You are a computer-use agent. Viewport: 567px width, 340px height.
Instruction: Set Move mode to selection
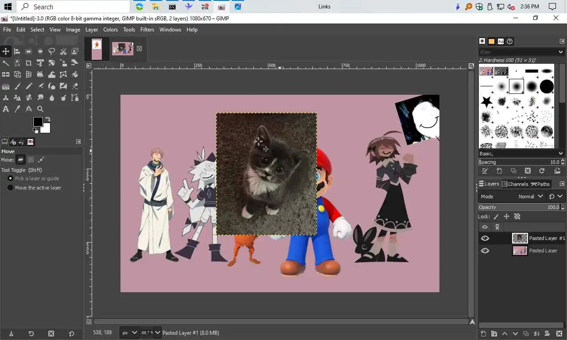click(31, 159)
